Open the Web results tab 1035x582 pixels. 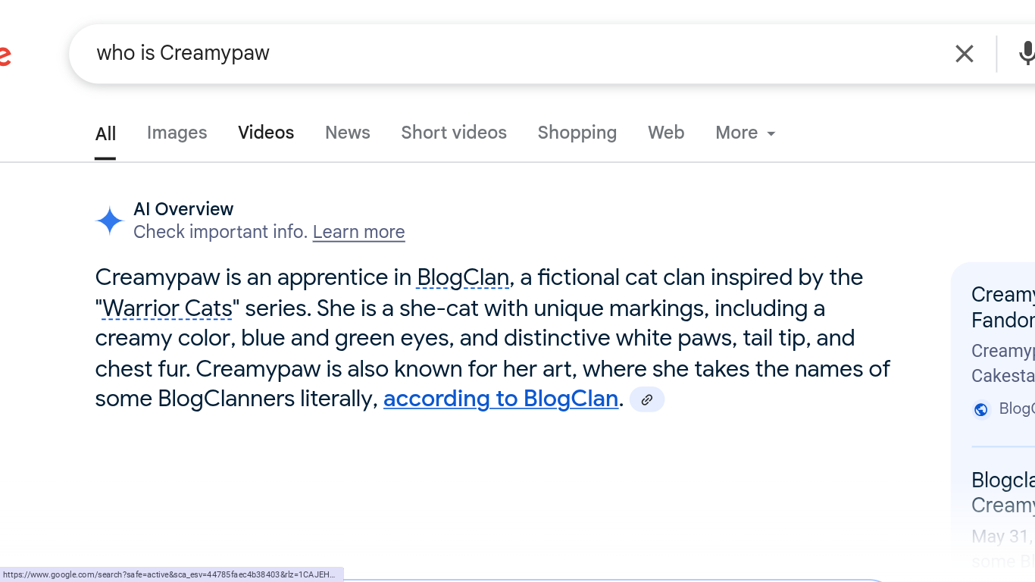pyautogui.click(x=666, y=133)
